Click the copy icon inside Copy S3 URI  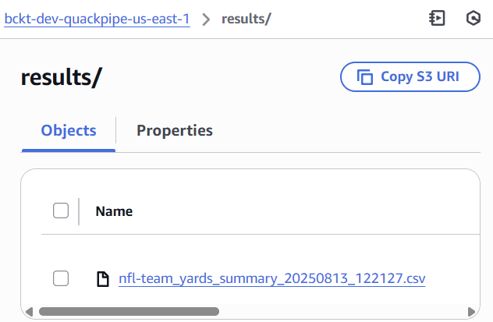[365, 77]
